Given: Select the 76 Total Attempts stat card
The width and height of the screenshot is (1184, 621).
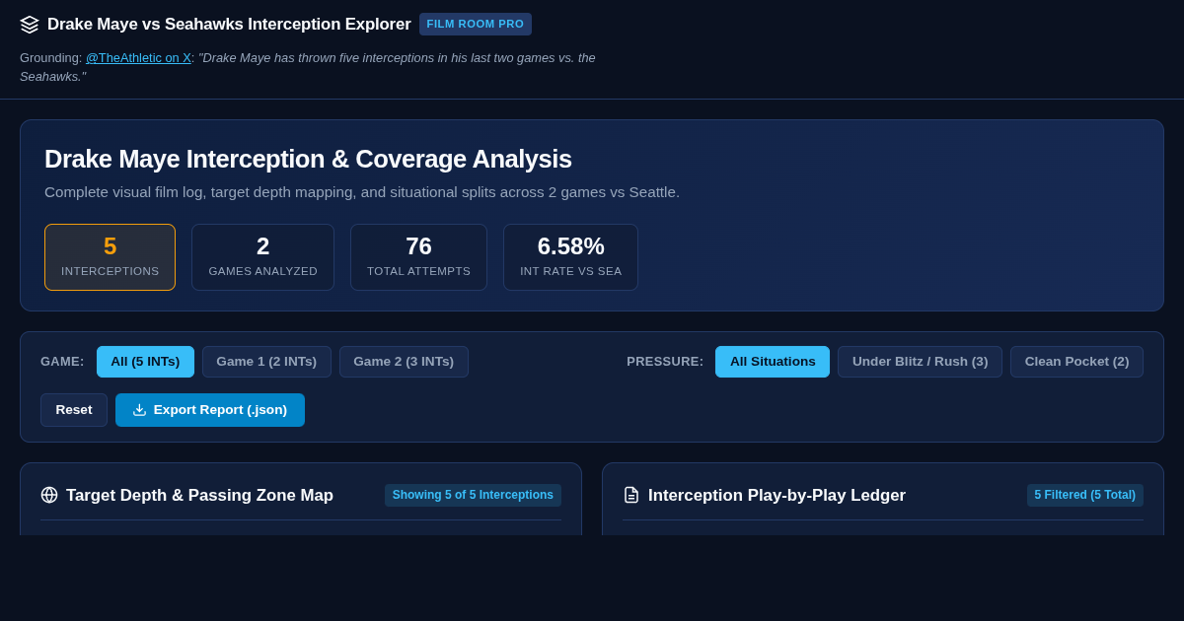Looking at the screenshot, I should 418,257.
